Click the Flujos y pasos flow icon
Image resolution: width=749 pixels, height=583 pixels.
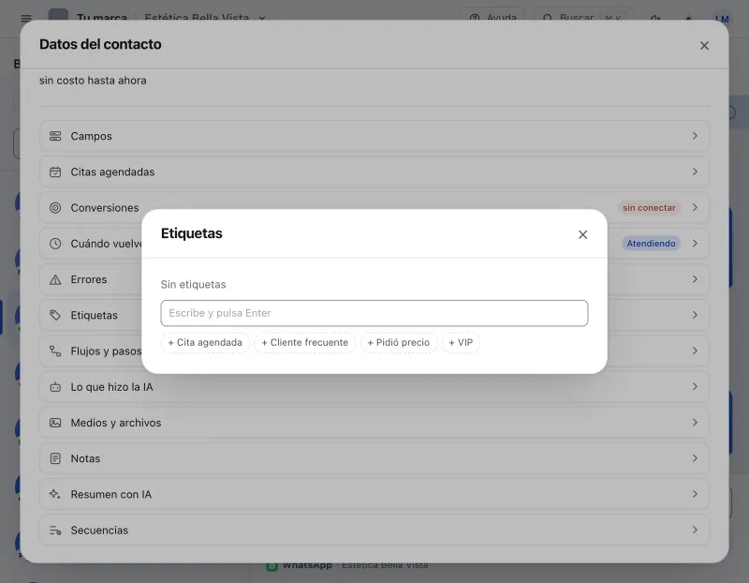55,351
